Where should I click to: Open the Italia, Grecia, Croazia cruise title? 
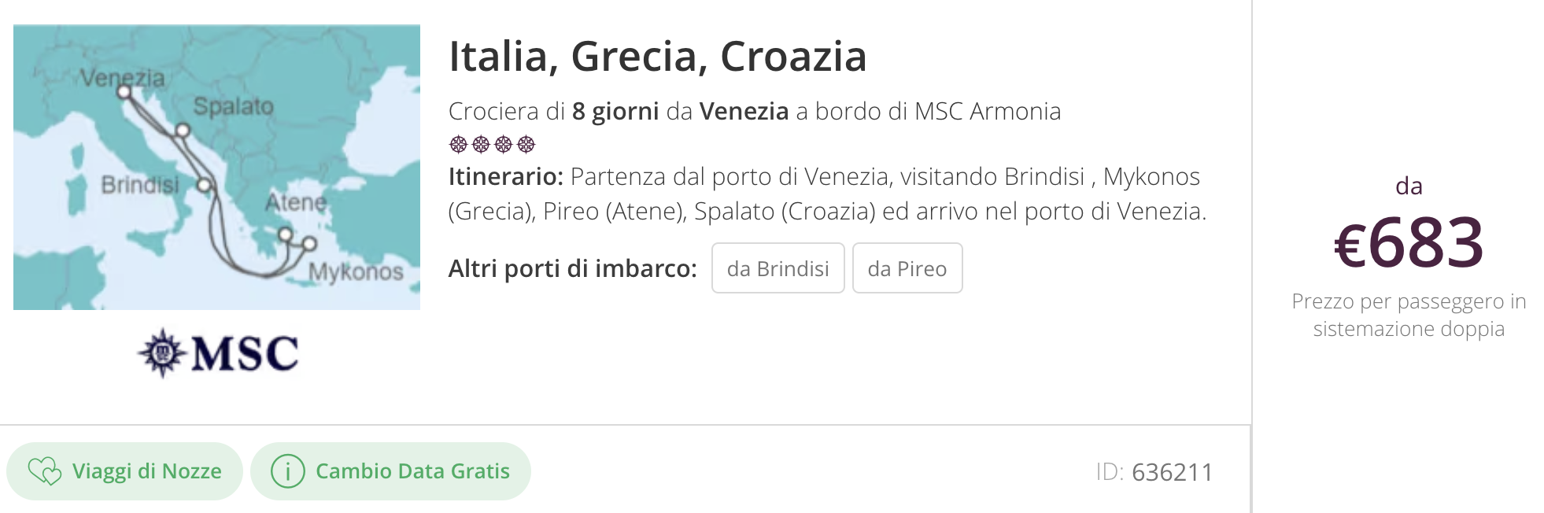coord(658,57)
